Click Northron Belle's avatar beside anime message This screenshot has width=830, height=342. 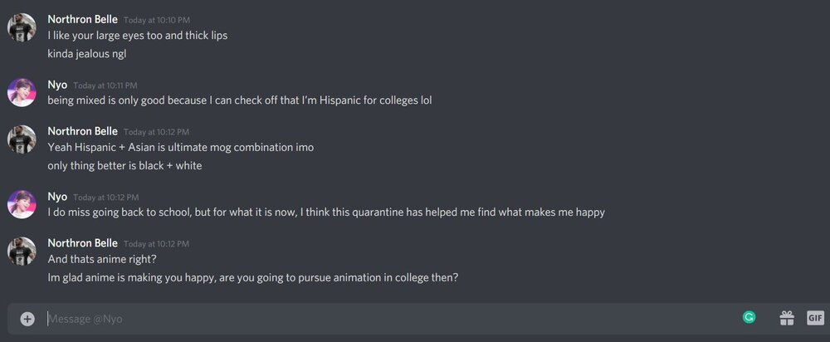point(22,252)
